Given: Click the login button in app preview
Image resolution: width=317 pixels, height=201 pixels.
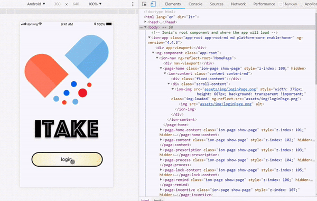Looking at the screenshot, I should pos(67,159).
